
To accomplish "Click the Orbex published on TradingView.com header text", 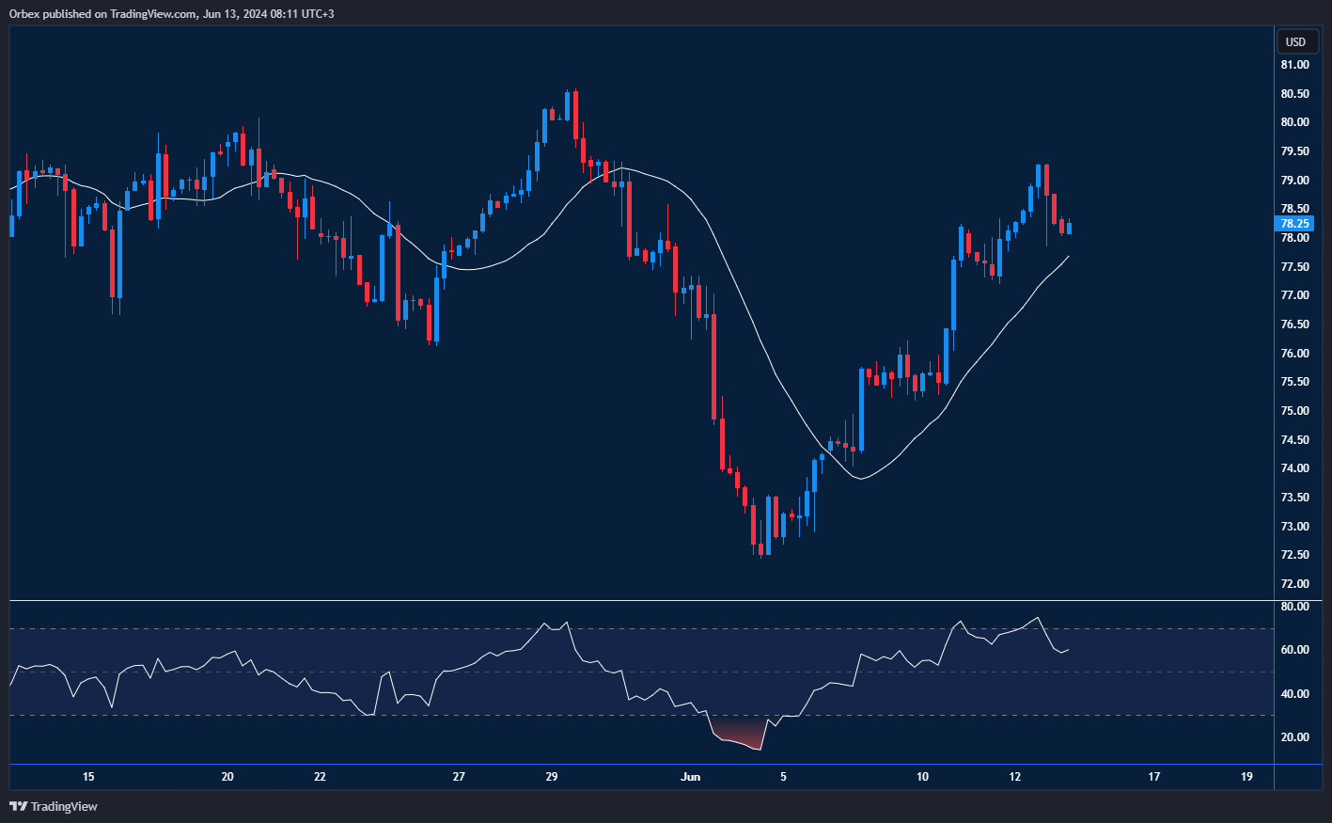I will coord(171,13).
